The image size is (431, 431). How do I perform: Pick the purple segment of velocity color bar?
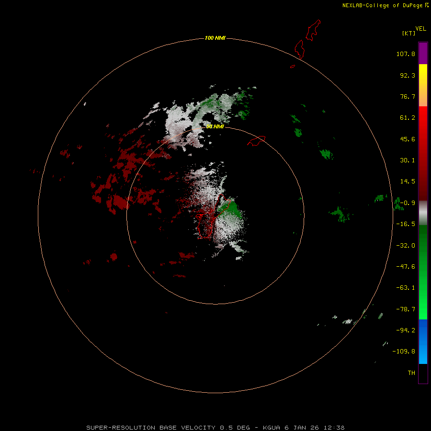[x=423, y=53]
